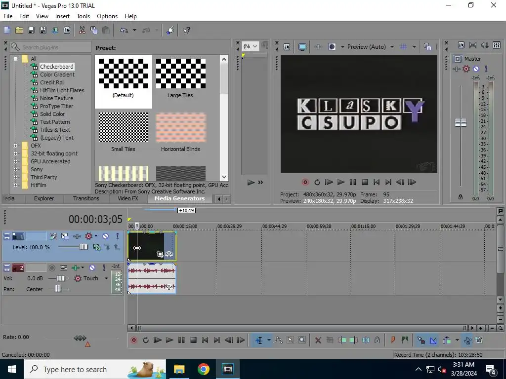Click the Event Pan/Crop icon on video clip

tap(160, 254)
